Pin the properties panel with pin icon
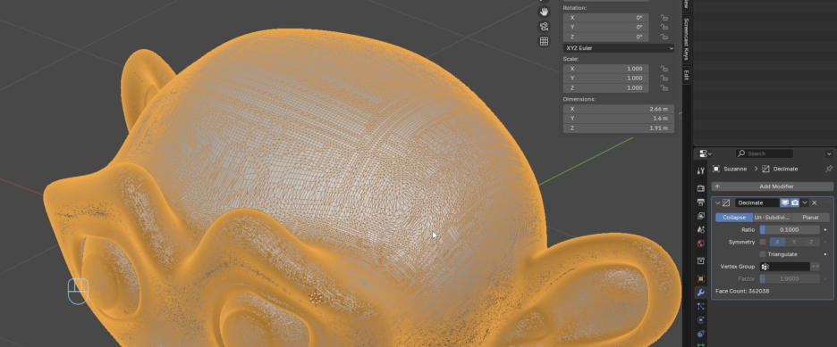The width and height of the screenshot is (837, 347). point(828,169)
